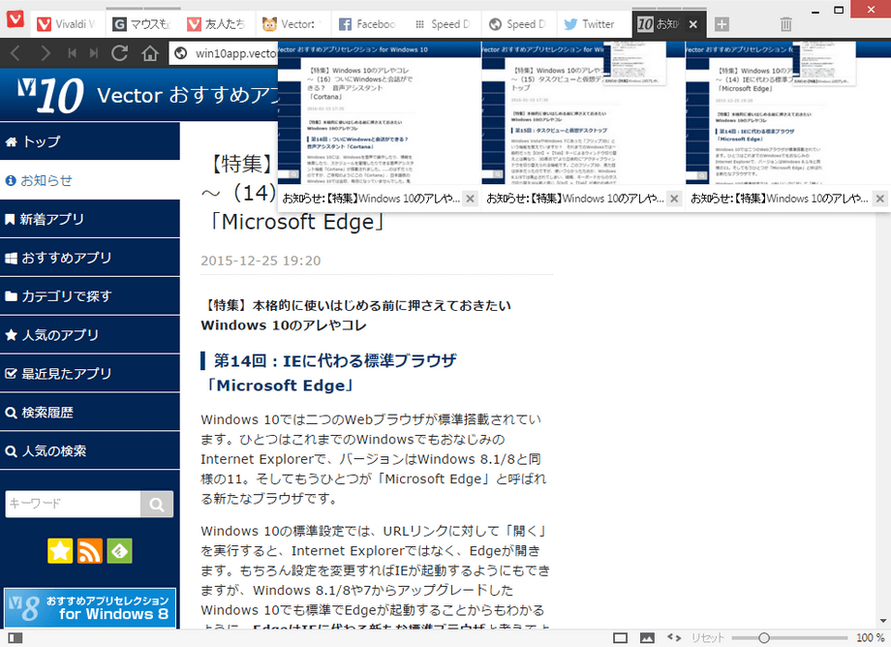Open おすすめアプリ in the site menu
The image size is (891, 647).
tap(90, 258)
